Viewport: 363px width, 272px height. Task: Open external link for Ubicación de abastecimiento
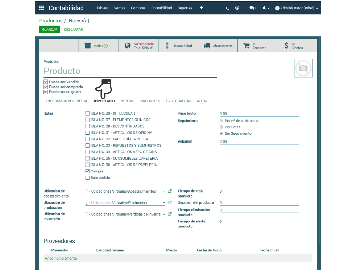[x=170, y=191]
